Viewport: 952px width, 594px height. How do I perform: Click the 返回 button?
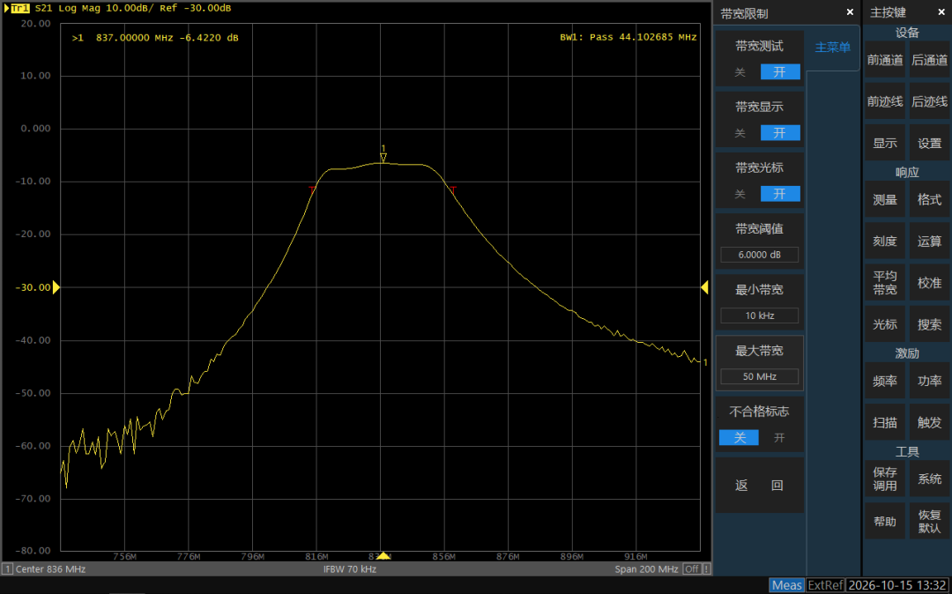[759, 486]
